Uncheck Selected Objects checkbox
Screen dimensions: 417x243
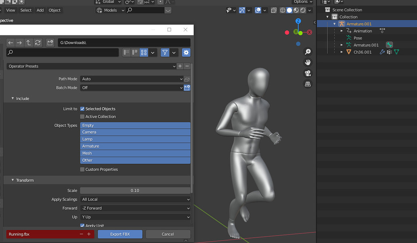point(82,109)
